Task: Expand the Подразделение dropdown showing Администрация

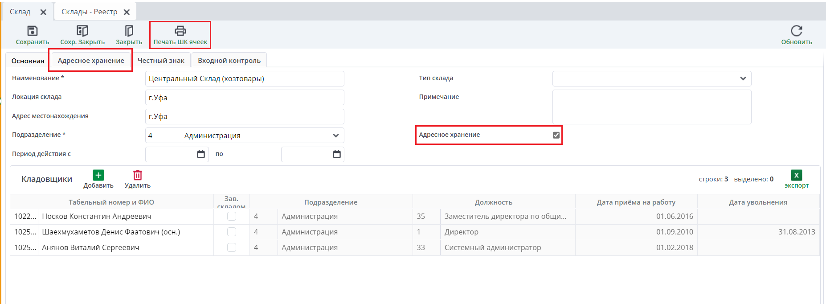Action: pyautogui.click(x=335, y=136)
